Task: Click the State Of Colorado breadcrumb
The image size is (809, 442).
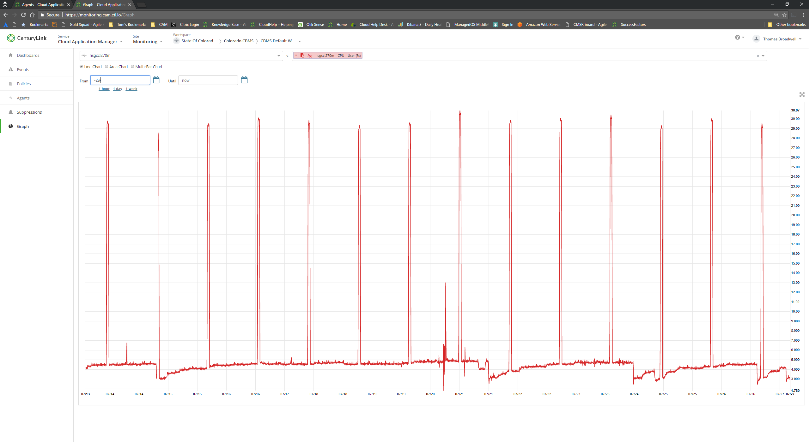Action: pos(199,41)
